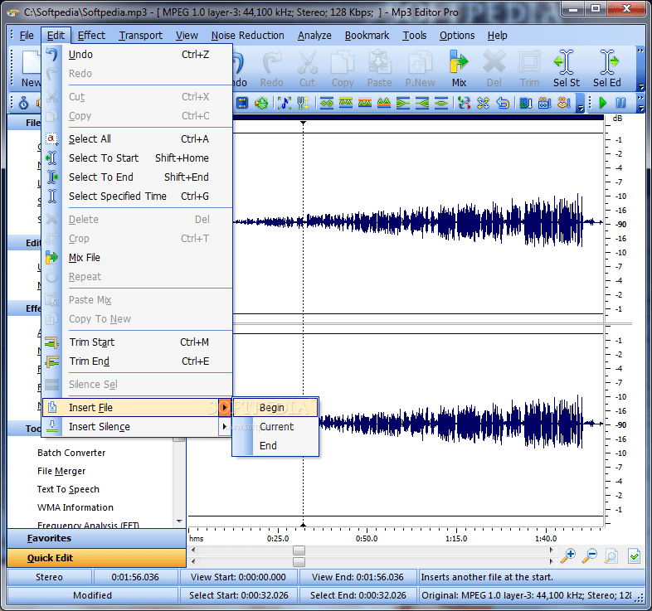The width and height of the screenshot is (652, 611).
Task: Click the cassette tape effect icon
Action: click(x=544, y=103)
